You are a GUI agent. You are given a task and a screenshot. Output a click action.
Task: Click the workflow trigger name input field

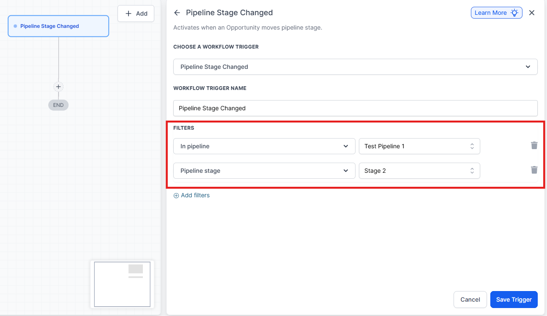coord(355,108)
